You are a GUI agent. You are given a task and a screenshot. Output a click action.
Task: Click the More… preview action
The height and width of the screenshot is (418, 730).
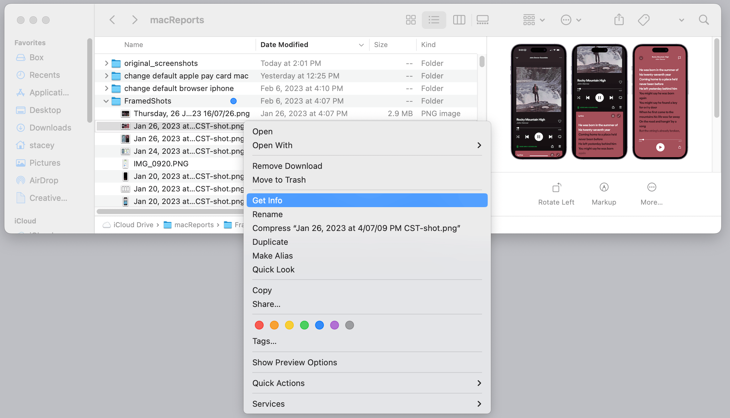652,194
